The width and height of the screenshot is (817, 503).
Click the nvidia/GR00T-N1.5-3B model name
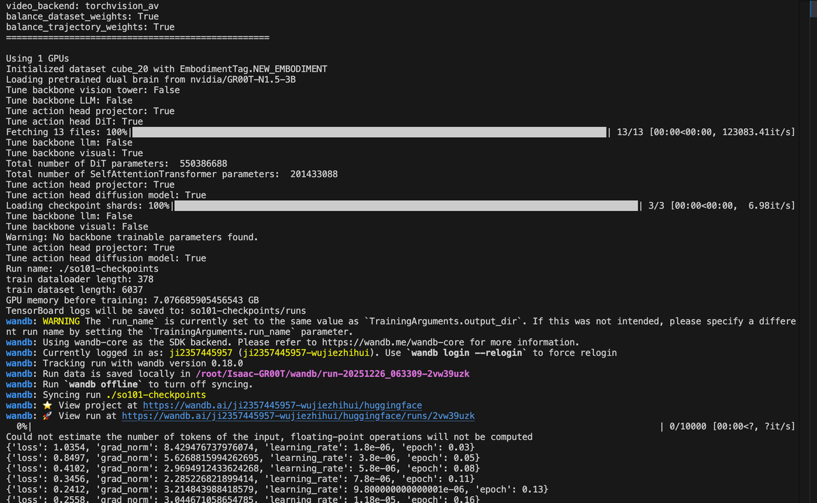coord(243,79)
